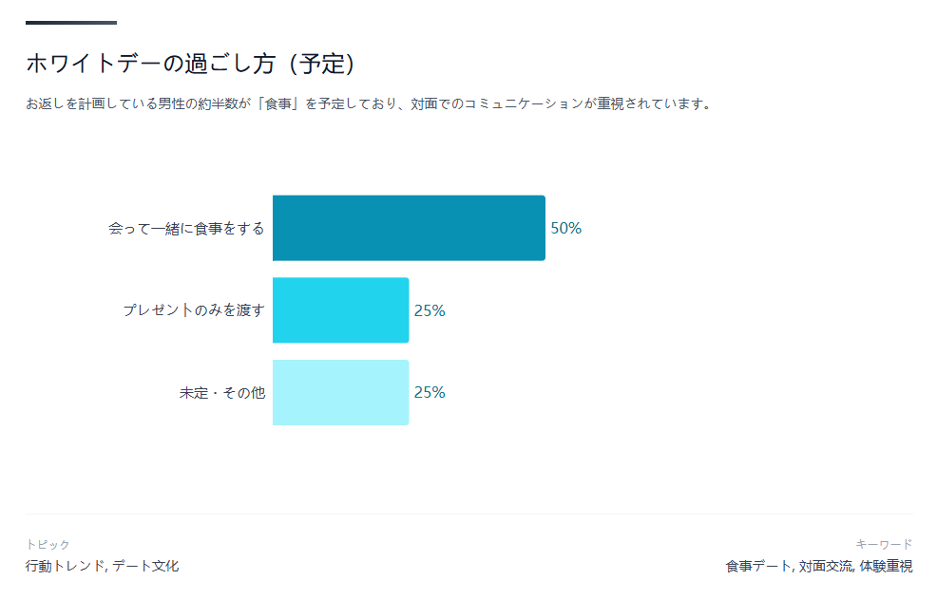
Task: Click the dark accent line above the title
Action: click(x=71, y=23)
